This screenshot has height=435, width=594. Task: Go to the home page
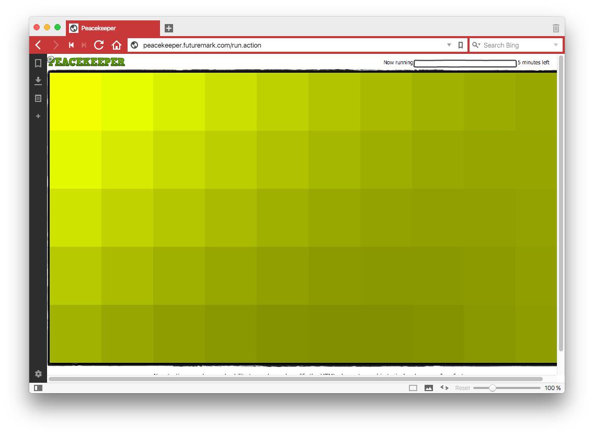[x=117, y=45]
